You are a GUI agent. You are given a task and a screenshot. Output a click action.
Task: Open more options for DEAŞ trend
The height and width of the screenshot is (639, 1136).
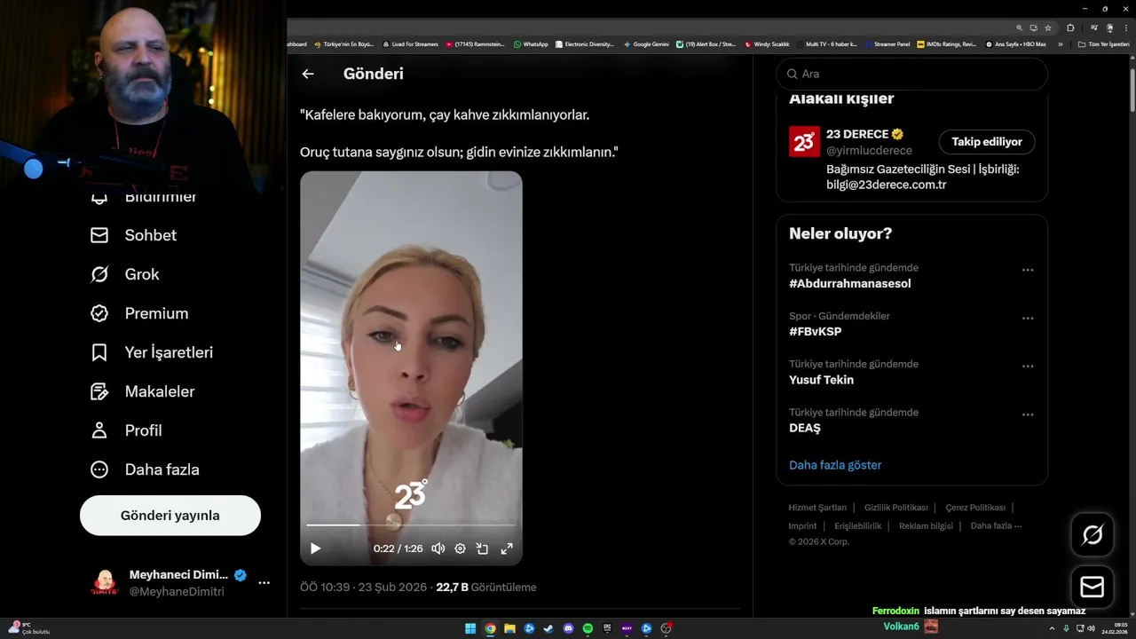(x=1028, y=414)
